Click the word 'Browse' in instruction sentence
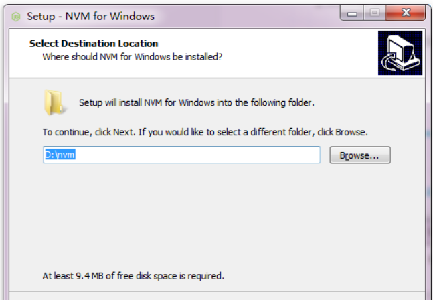 [x=350, y=132]
